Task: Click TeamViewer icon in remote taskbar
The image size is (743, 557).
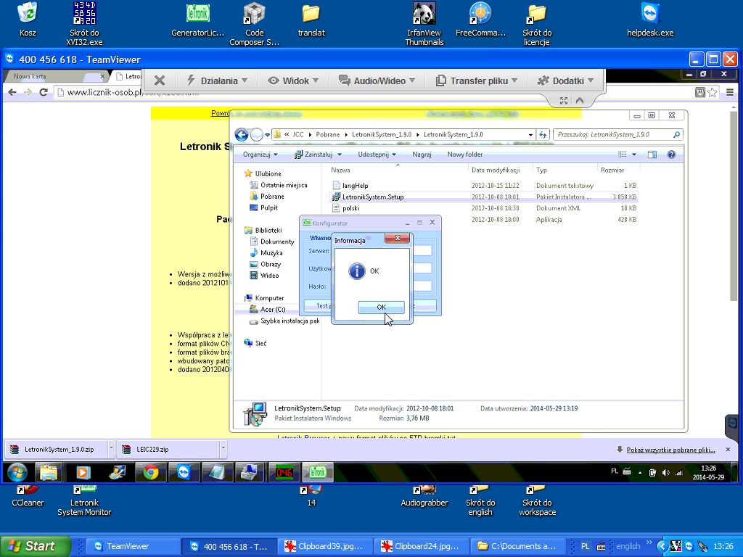Action: click(x=184, y=472)
